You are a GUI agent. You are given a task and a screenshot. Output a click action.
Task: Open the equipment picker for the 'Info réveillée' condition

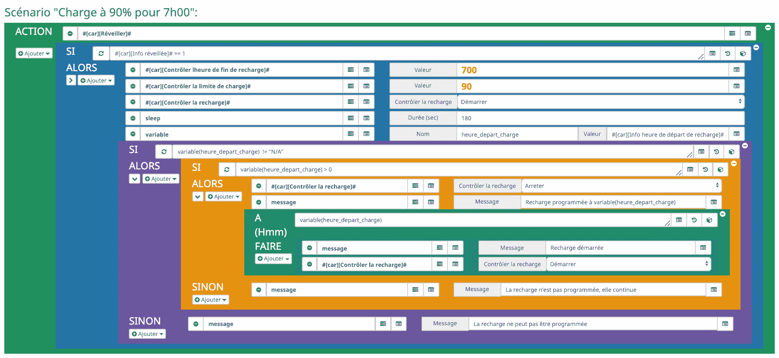712,53
